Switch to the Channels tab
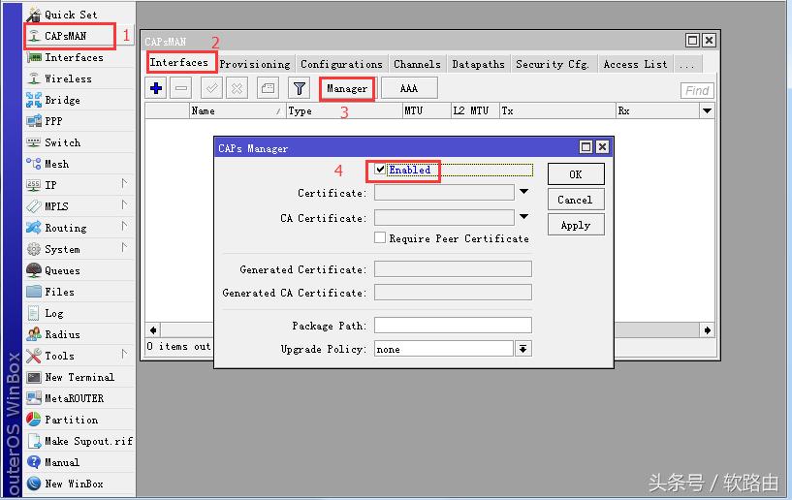 (x=417, y=64)
